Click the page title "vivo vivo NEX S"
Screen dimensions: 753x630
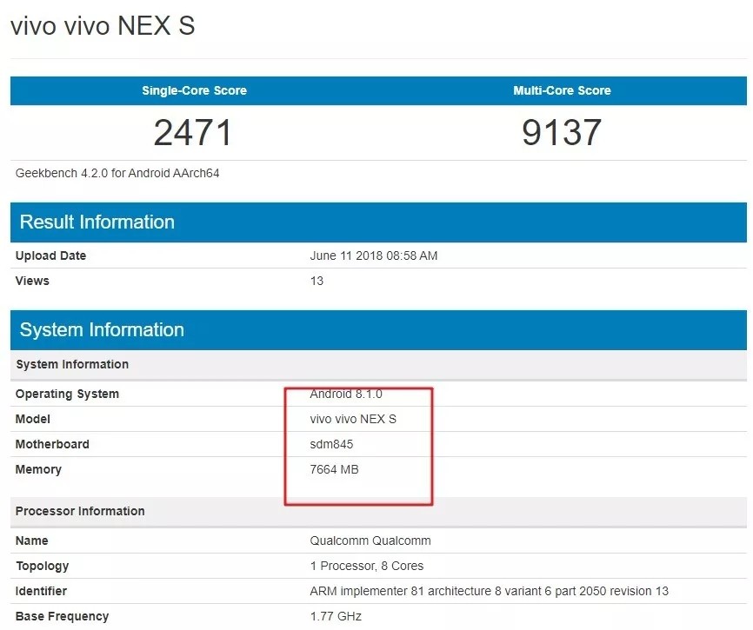pos(103,25)
